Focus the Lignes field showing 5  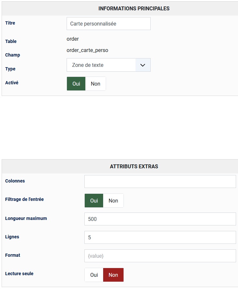click(x=160, y=237)
